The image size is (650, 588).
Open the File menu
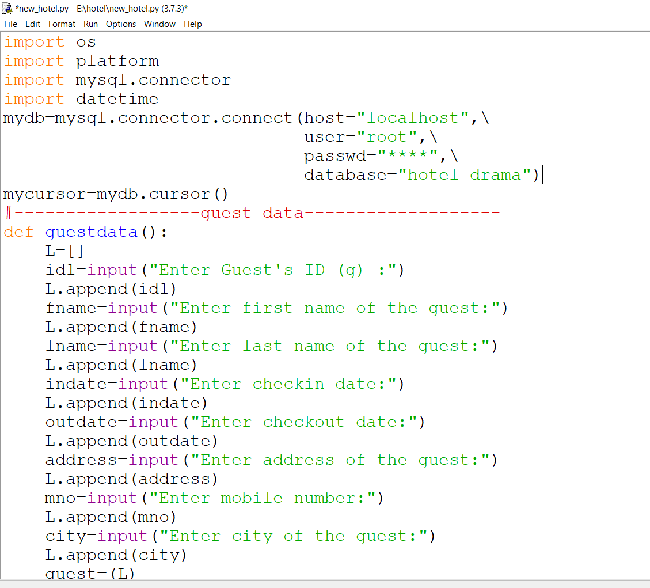10,24
